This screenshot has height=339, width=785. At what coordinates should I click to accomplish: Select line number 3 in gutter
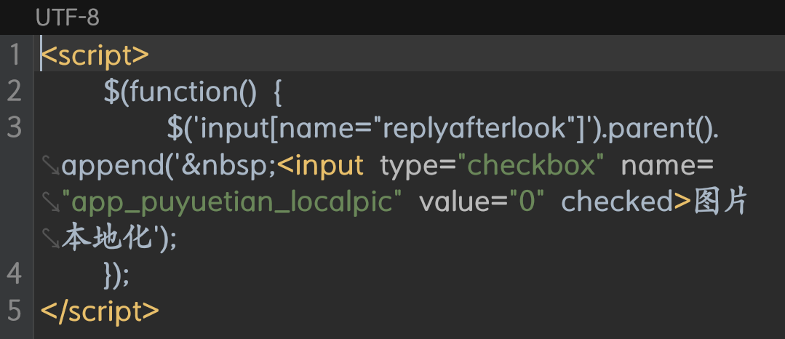tap(15, 128)
